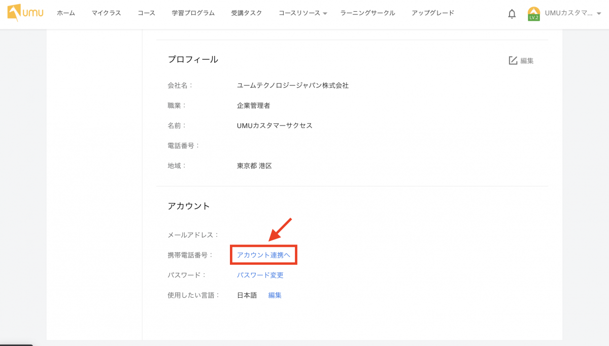Click the パスワード変更 link
The width and height of the screenshot is (609, 346).
click(x=260, y=275)
